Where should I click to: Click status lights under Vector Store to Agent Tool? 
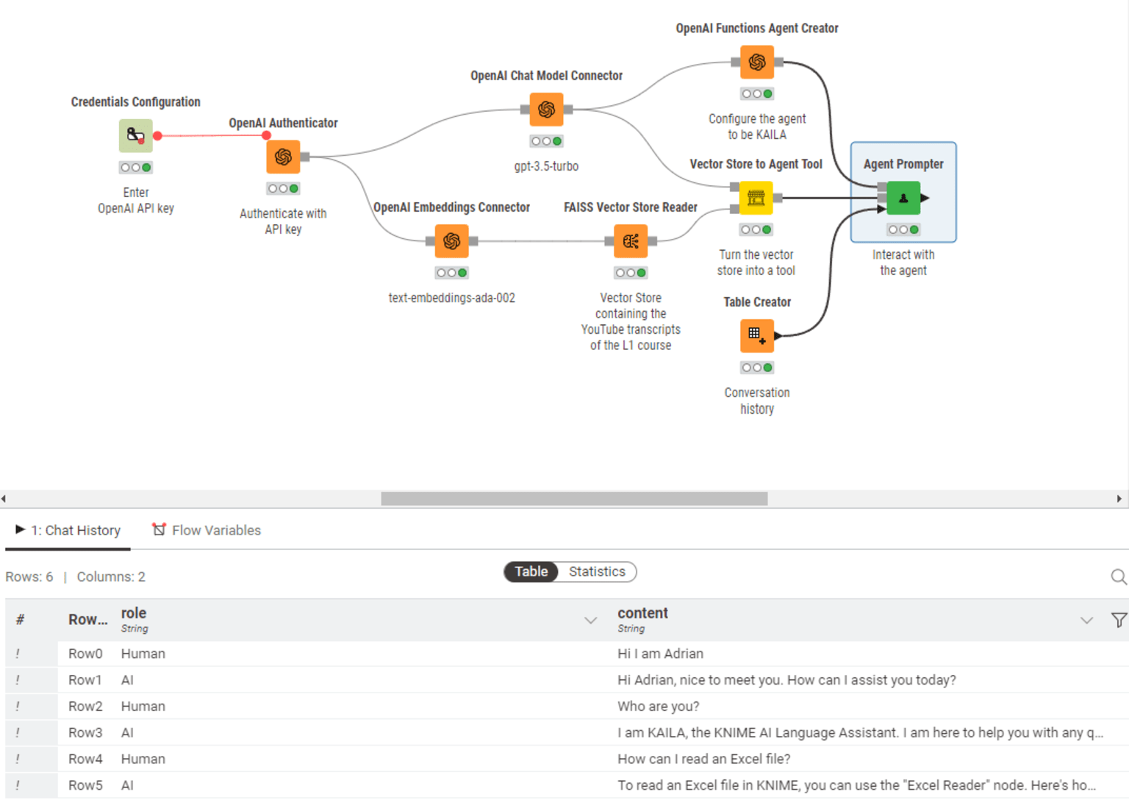click(x=756, y=229)
